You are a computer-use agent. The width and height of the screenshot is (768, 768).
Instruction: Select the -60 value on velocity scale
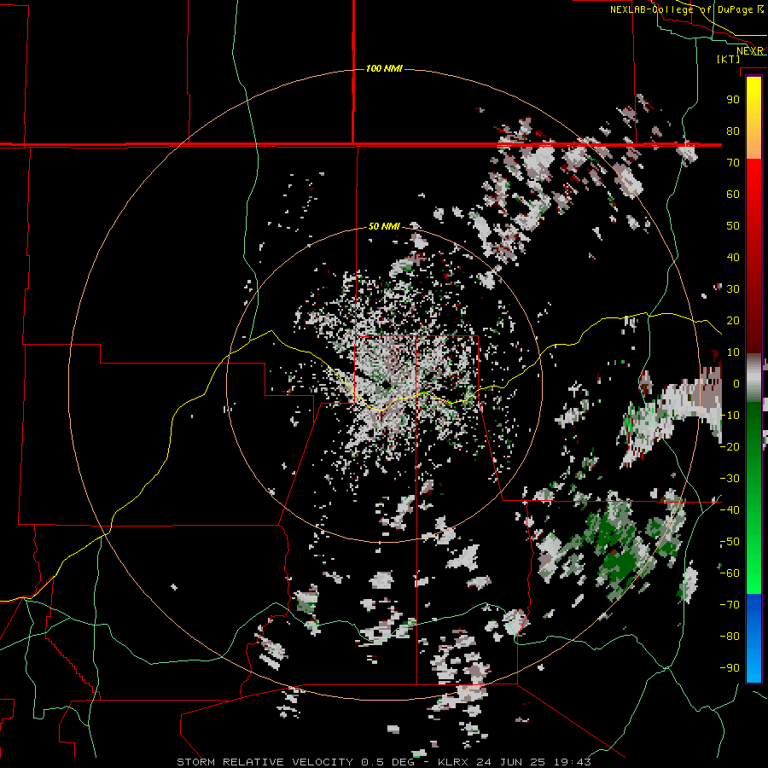pos(730,573)
